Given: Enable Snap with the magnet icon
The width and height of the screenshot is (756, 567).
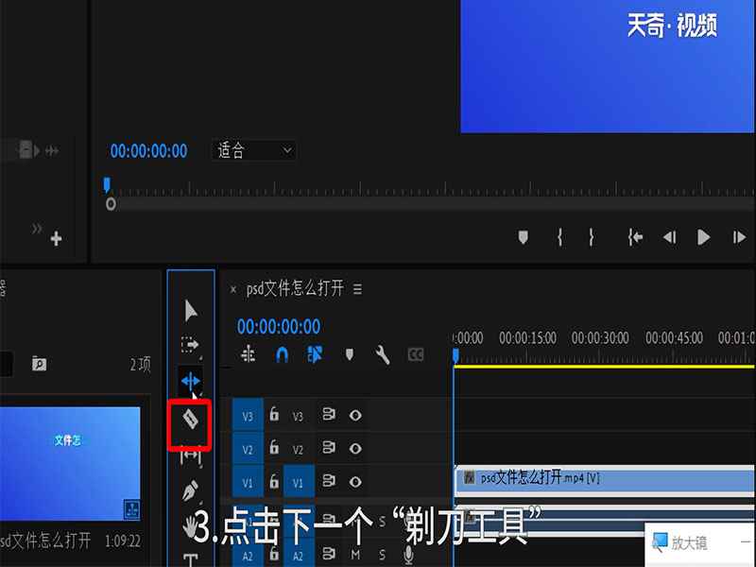Looking at the screenshot, I should [282, 354].
